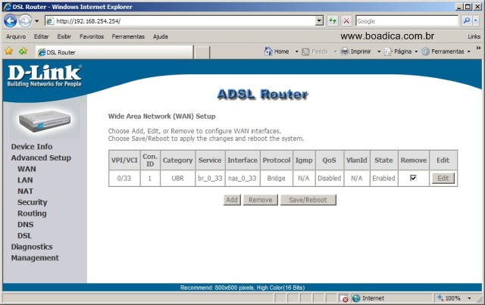Click the br_0_33 service cell
The width and height of the screenshot is (485, 305).
tap(210, 179)
